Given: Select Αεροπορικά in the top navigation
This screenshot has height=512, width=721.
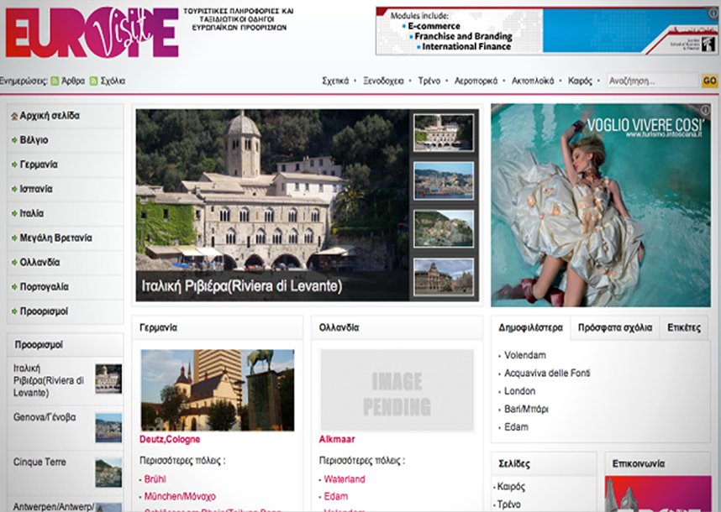Looking at the screenshot, I should click(476, 81).
